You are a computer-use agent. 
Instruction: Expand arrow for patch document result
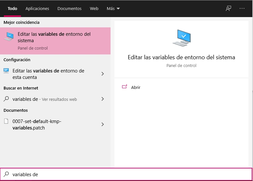tap(102, 124)
